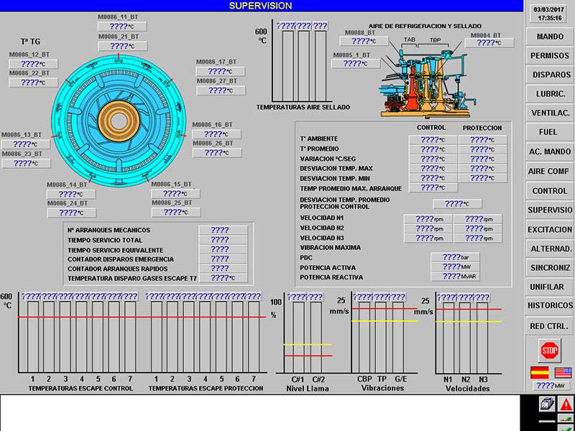Click the C#1 Nivel Llama bar
Viewport: 575px width, 431px height.
click(298, 337)
